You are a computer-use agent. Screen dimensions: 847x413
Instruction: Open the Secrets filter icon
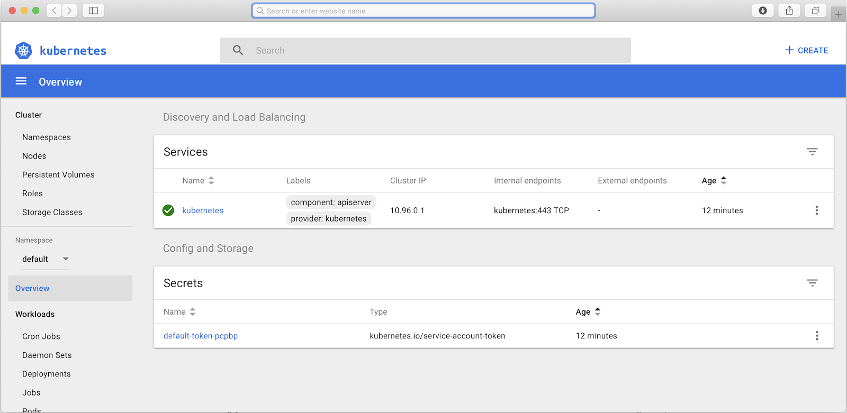coord(813,283)
